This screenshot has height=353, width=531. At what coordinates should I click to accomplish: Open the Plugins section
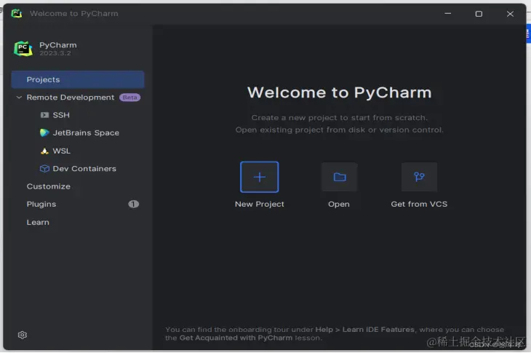[41, 204]
